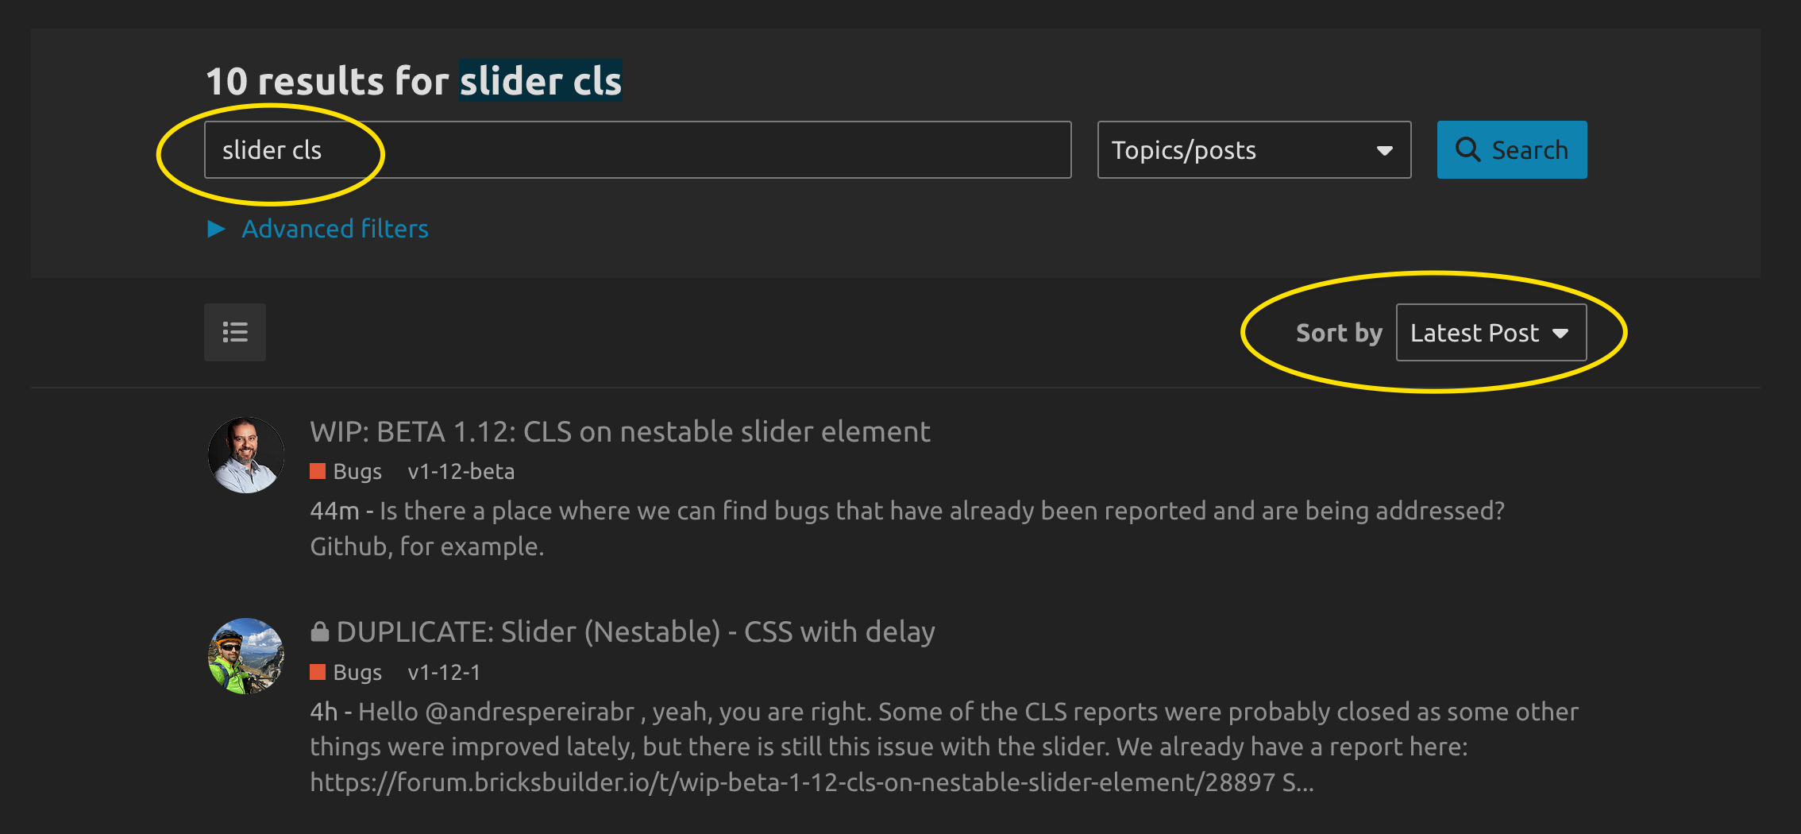Open 'DUPLICATE: Slider (Nestable) - CSS with delay' topic
The image size is (1801, 834).
[635, 631]
